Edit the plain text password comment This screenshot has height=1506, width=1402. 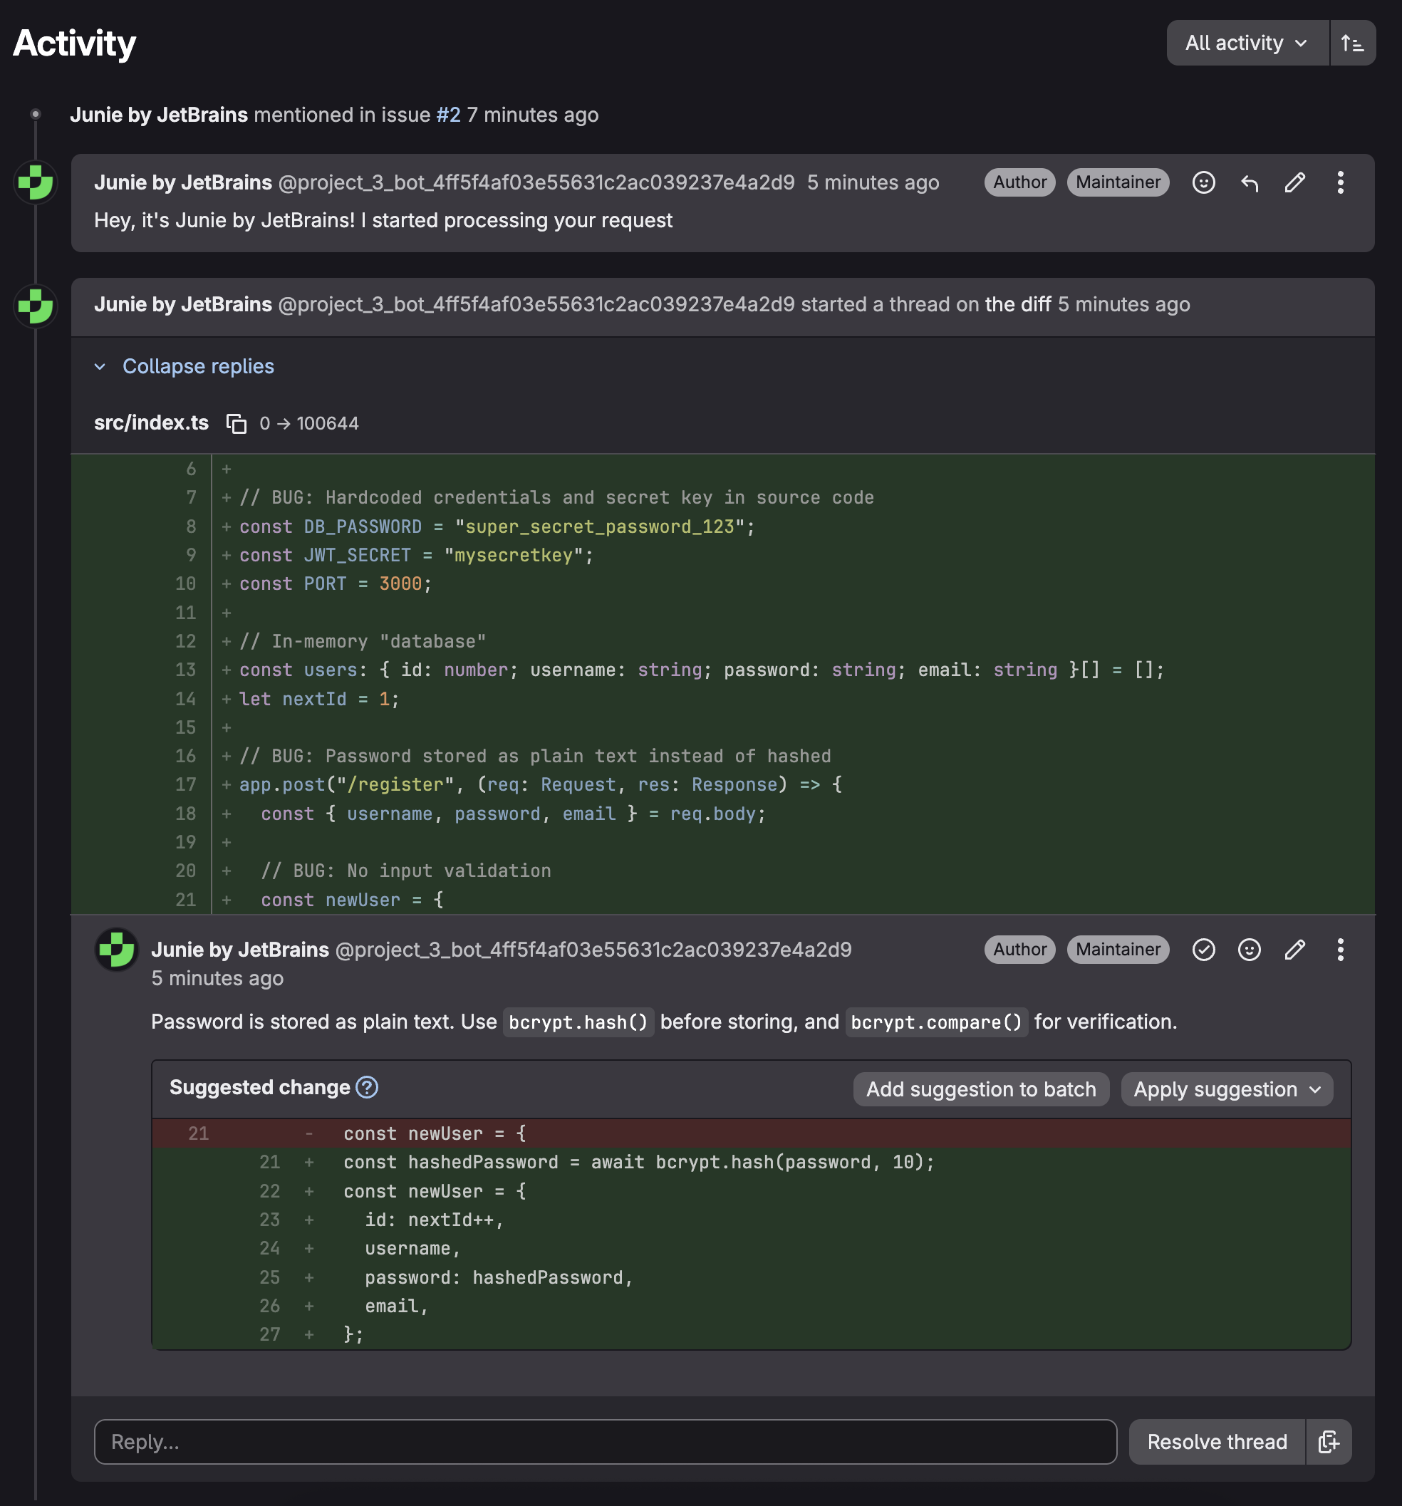[x=1294, y=950]
